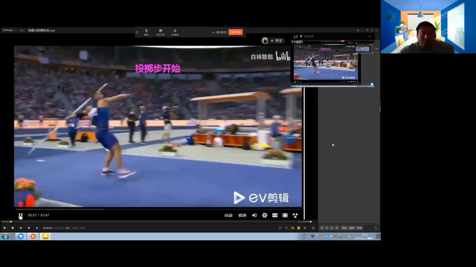
Task: Open the playlist menu icon in PotPlayer
Action: tap(313, 228)
